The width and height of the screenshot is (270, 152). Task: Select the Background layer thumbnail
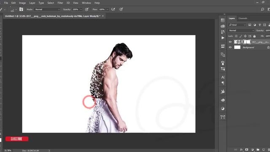(x=237, y=47)
